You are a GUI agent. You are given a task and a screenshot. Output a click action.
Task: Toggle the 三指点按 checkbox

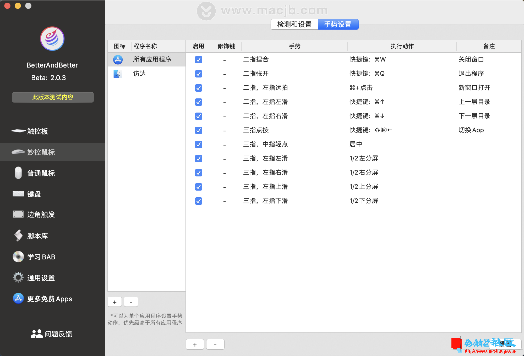199,130
